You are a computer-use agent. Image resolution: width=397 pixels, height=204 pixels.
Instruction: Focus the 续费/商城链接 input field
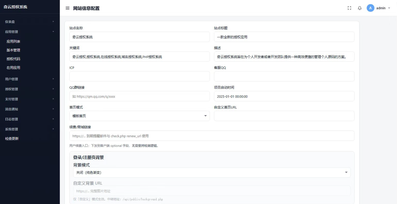212,136
